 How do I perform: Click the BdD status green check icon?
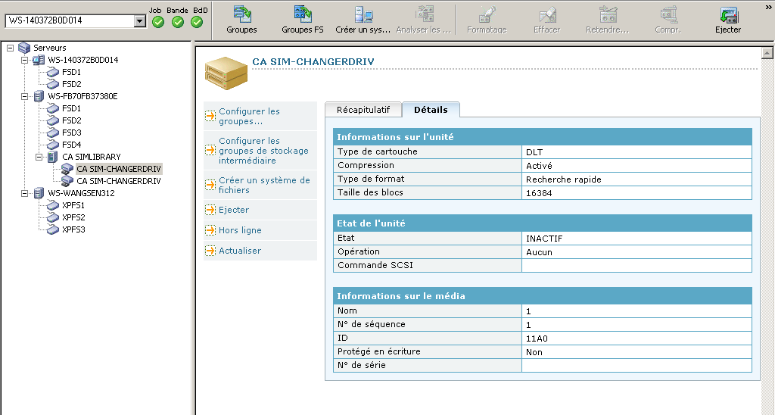197,22
